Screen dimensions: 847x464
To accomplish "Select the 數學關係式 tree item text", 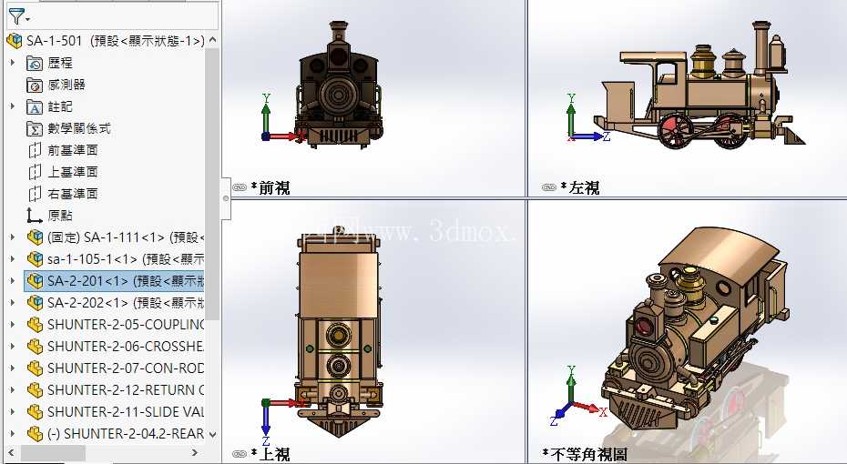I will click(79, 128).
